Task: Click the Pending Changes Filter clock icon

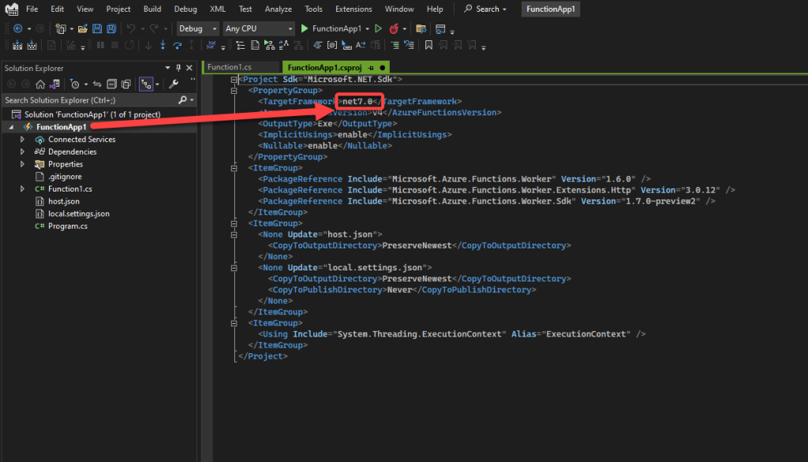Action: pyautogui.click(x=75, y=84)
